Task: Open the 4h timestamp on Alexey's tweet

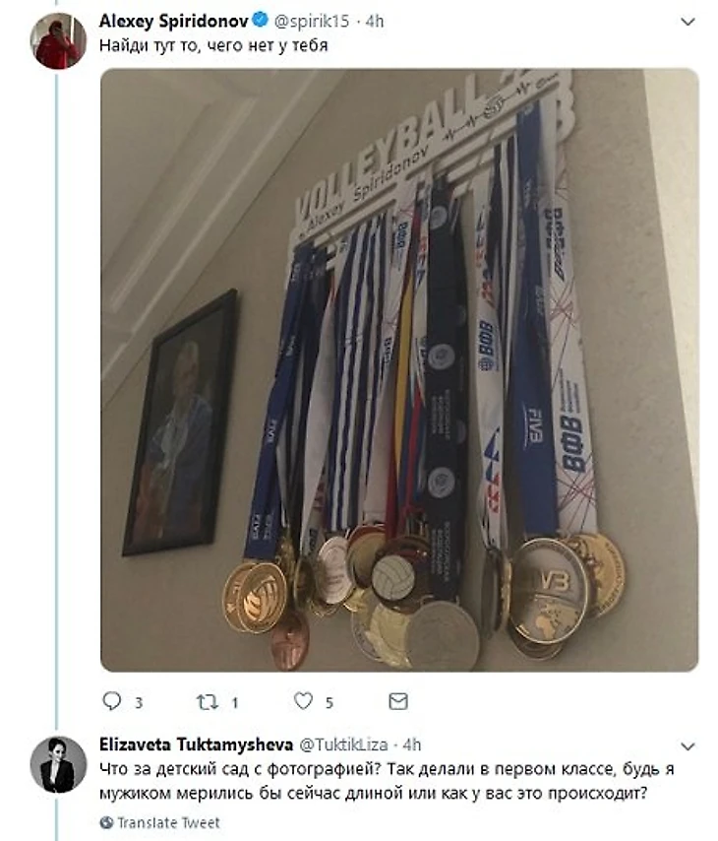Action: pyautogui.click(x=375, y=21)
